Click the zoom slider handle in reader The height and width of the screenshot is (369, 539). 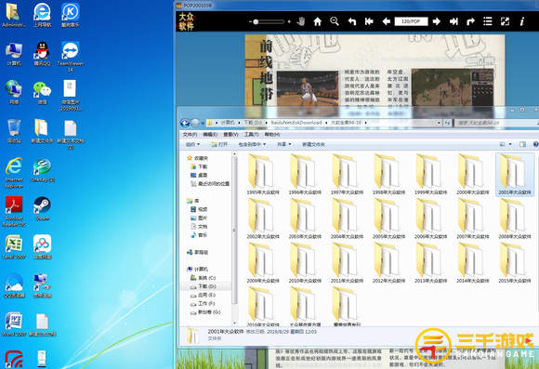click(x=256, y=21)
